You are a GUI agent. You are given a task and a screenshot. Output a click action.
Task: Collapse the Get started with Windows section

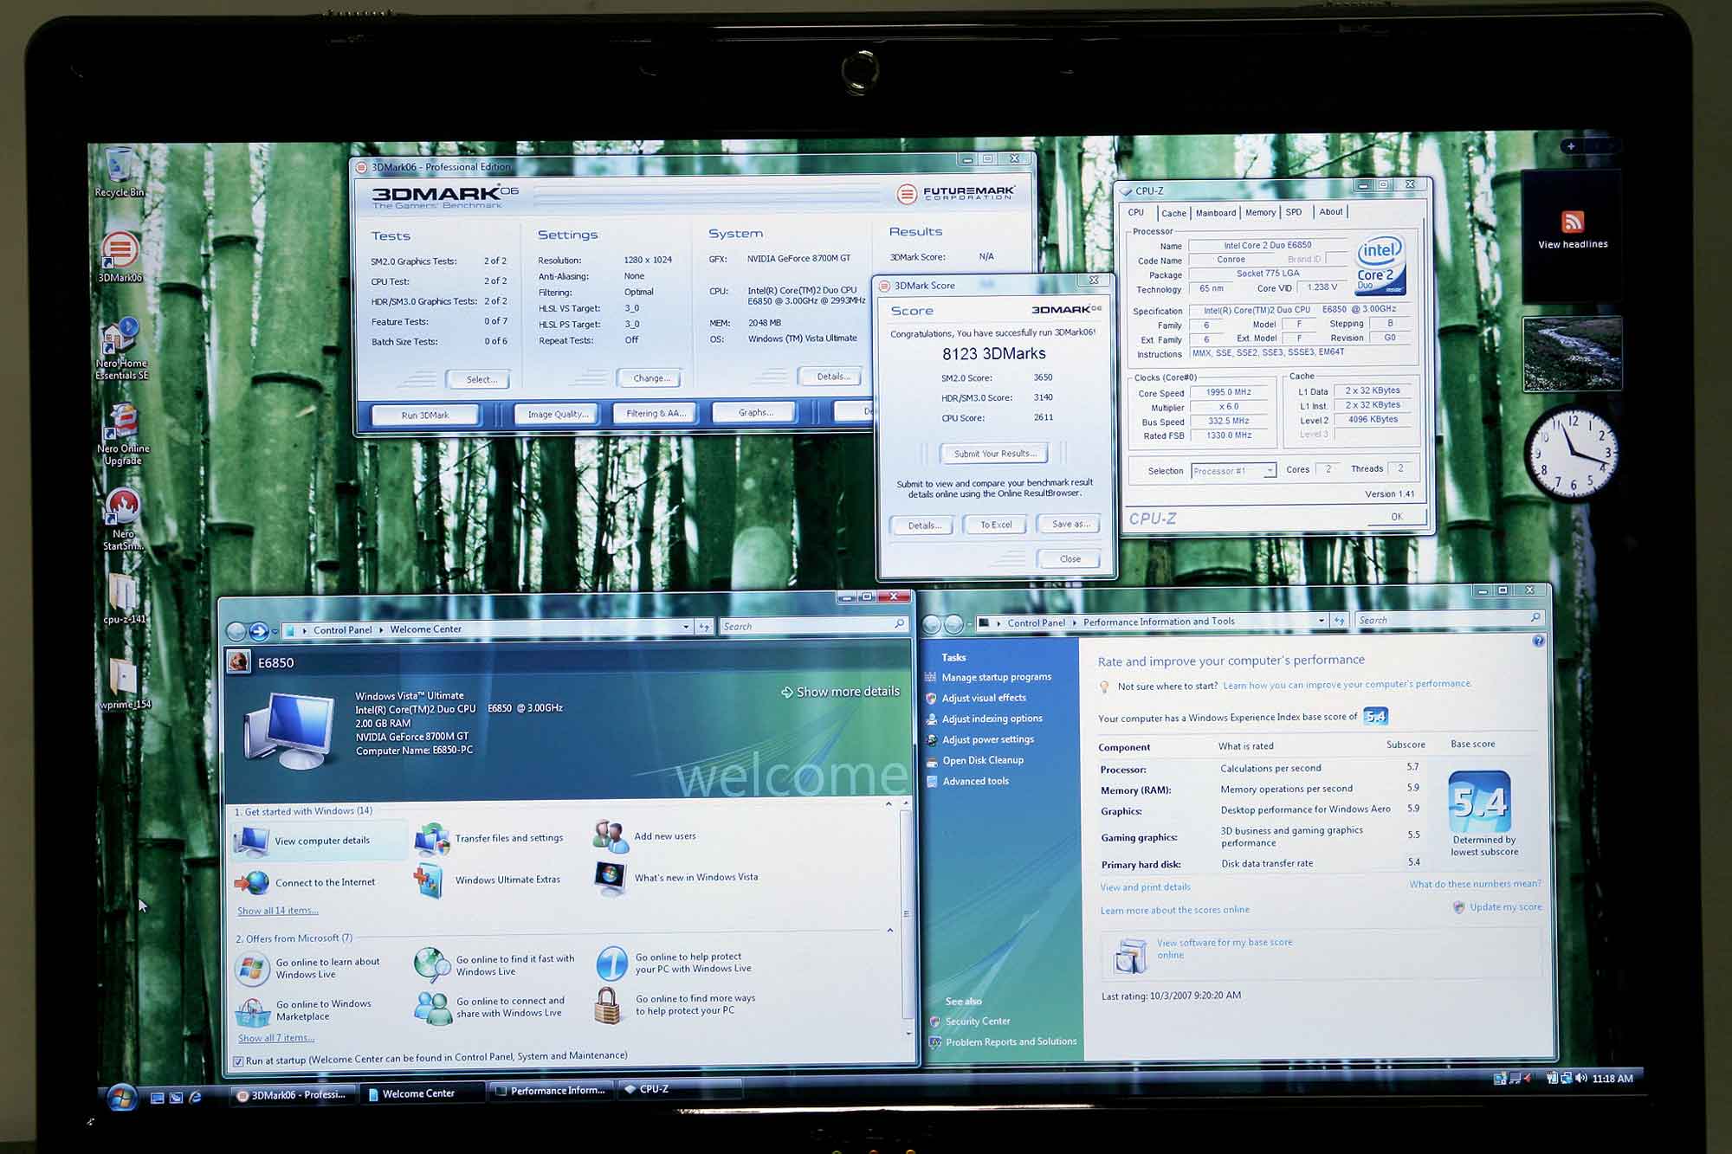[x=889, y=804]
